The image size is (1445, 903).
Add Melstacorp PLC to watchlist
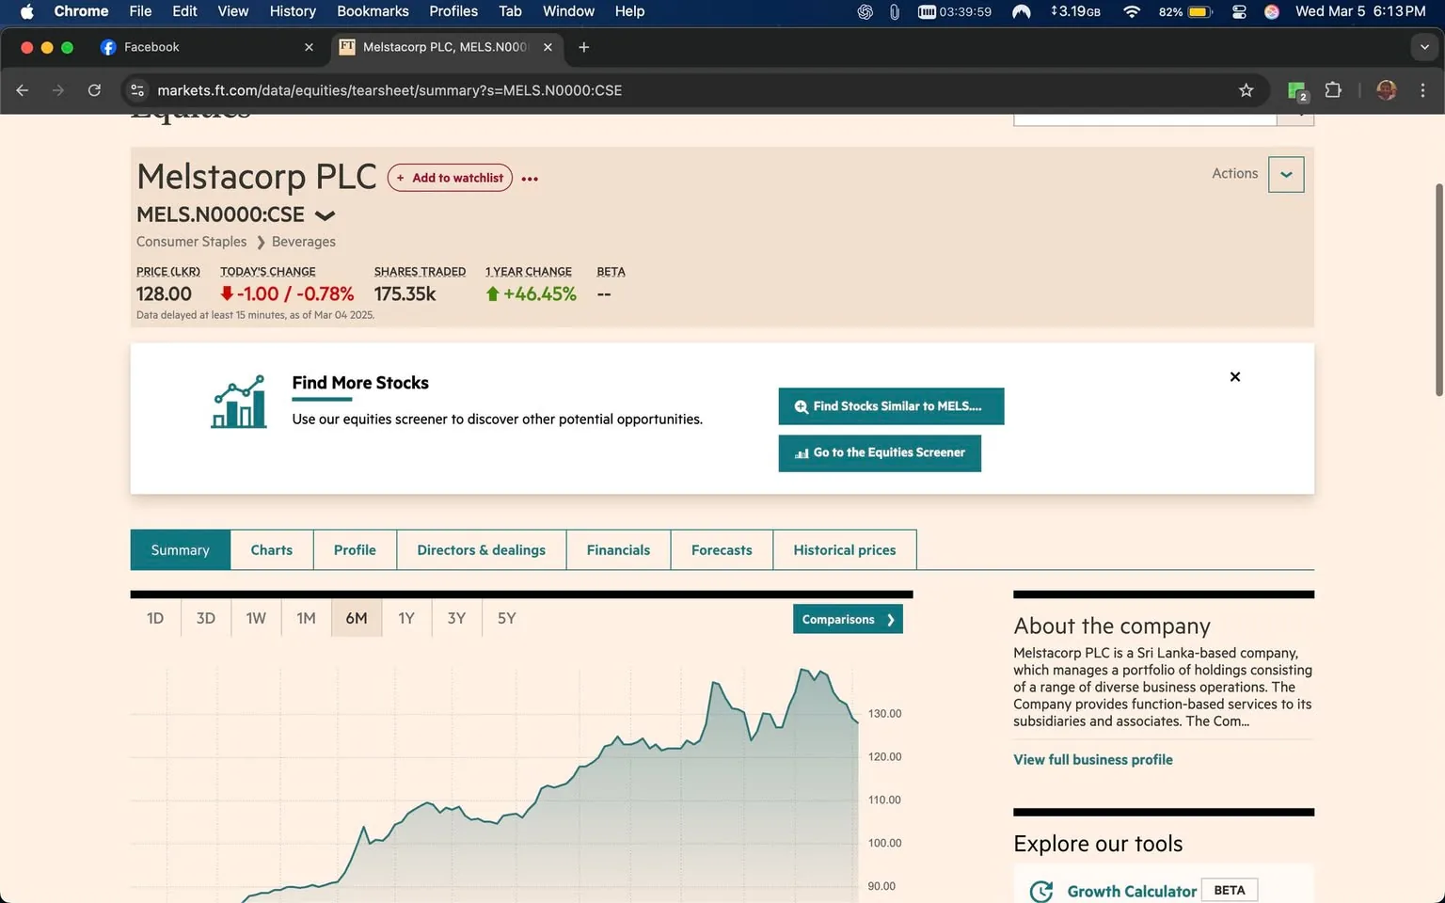click(x=450, y=178)
